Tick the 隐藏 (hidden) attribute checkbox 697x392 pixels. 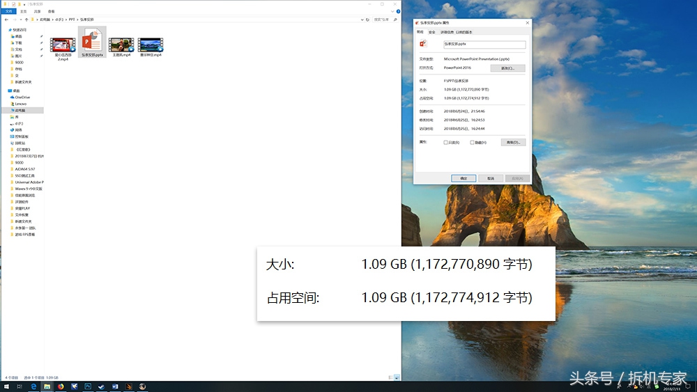pyautogui.click(x=473, y=142)
